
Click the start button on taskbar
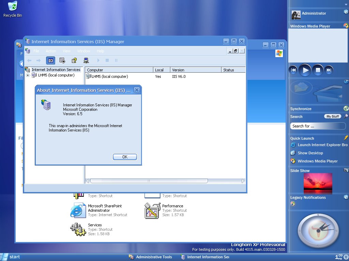tap(11, 257)
